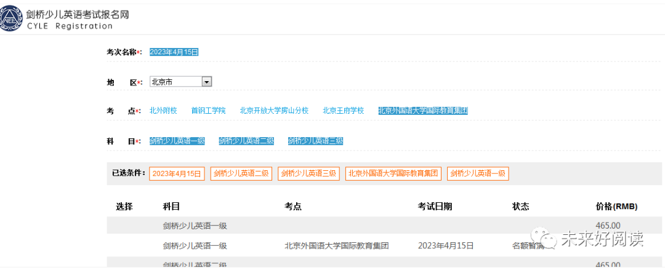665x268 pixels.
Task: Remove selected condition tag 北京外国语大学国际教育集团
Action: (393, 173)
